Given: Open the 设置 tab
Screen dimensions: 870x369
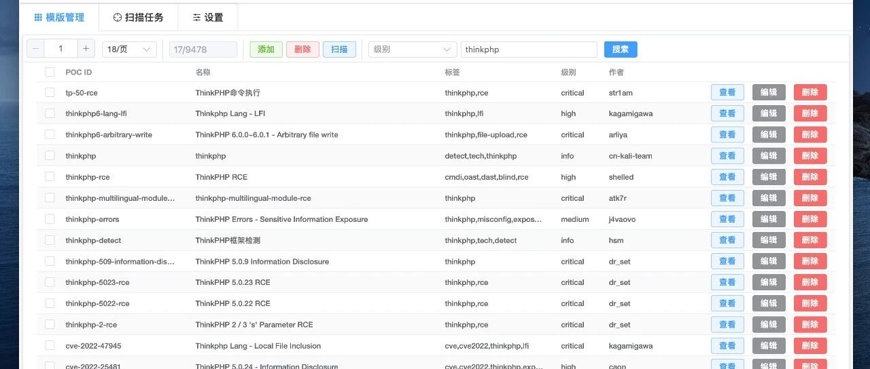Looking at the screenshot, I should tap(207, 17).
